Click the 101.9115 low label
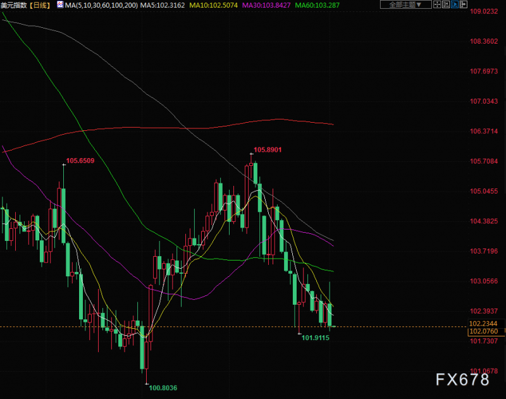Viewport: 506px width, 399px height. pyautogui.click(x=315, y=338)
